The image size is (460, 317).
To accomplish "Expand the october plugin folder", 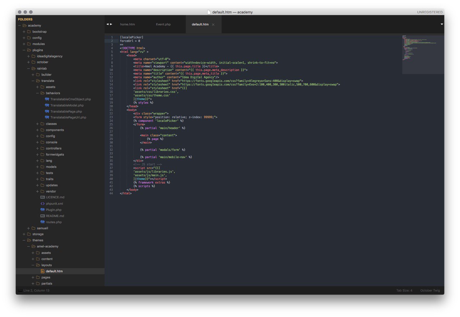I will point(28,62).
